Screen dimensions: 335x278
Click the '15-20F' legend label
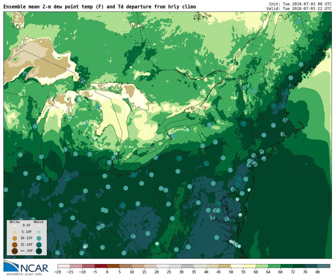tap(27, 244)
